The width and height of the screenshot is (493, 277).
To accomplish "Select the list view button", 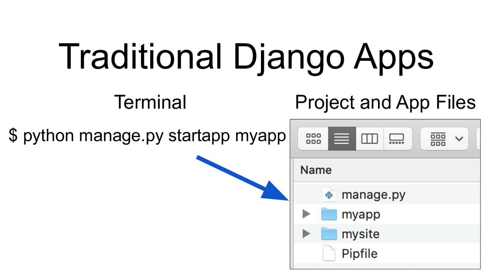I will (x=342, y=138).
